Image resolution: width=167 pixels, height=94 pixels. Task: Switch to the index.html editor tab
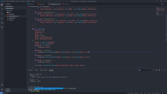pos(42,4)
